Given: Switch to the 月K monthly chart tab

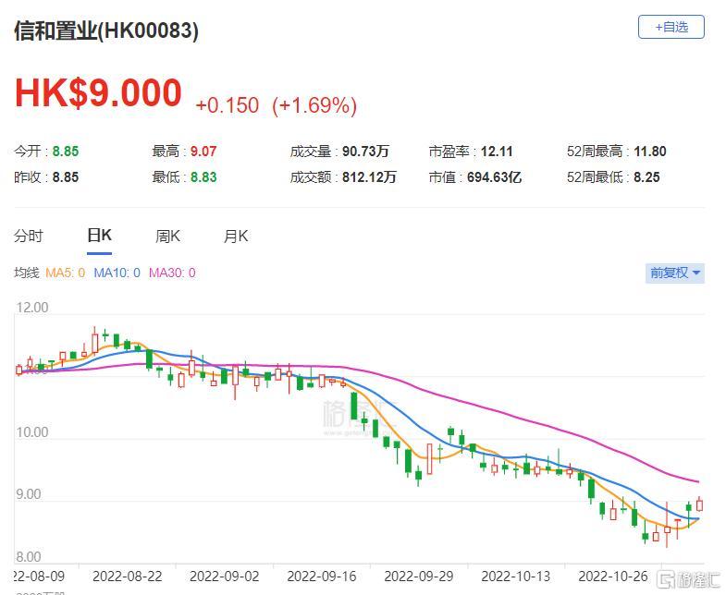Looking at the screenshot, I should pyautogui.click(x=236, y=236).
